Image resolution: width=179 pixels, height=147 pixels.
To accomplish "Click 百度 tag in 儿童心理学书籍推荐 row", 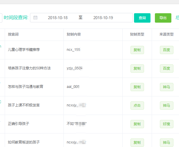I will [167, 50].
